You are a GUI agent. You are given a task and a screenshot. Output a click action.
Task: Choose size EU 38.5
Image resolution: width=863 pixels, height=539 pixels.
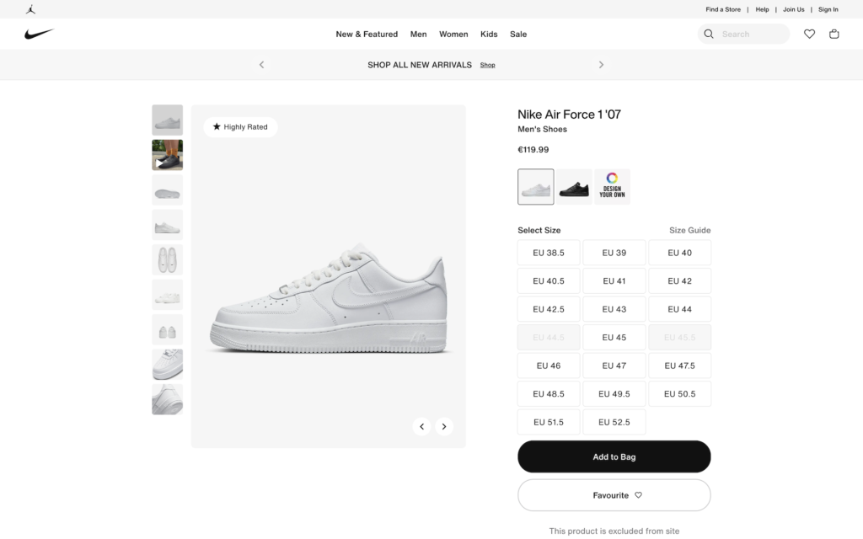click(549, 253)
